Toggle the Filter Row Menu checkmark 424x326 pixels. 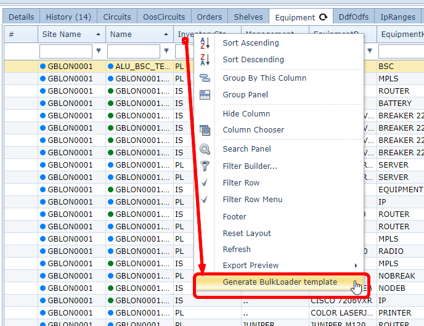pyautogui.click(x=205, y=200)
